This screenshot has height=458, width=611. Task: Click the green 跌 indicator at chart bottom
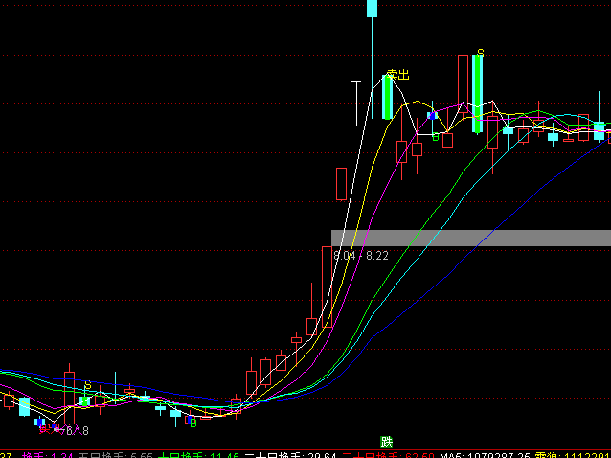(x=387, y=442)
